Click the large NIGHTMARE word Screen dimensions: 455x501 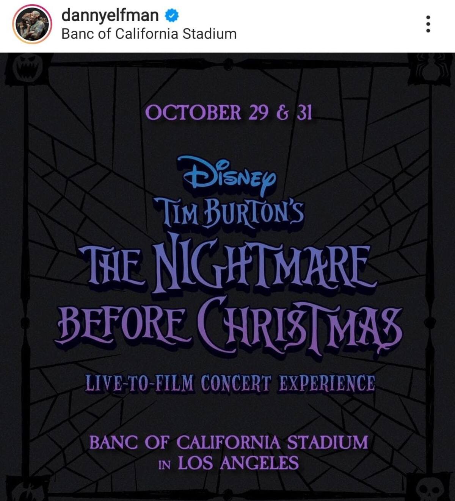click(261, 264)
